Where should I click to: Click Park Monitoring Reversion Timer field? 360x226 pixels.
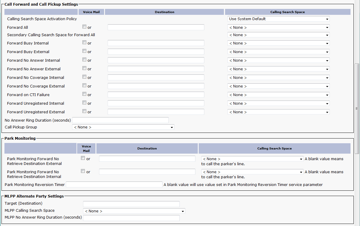[114, 184]
